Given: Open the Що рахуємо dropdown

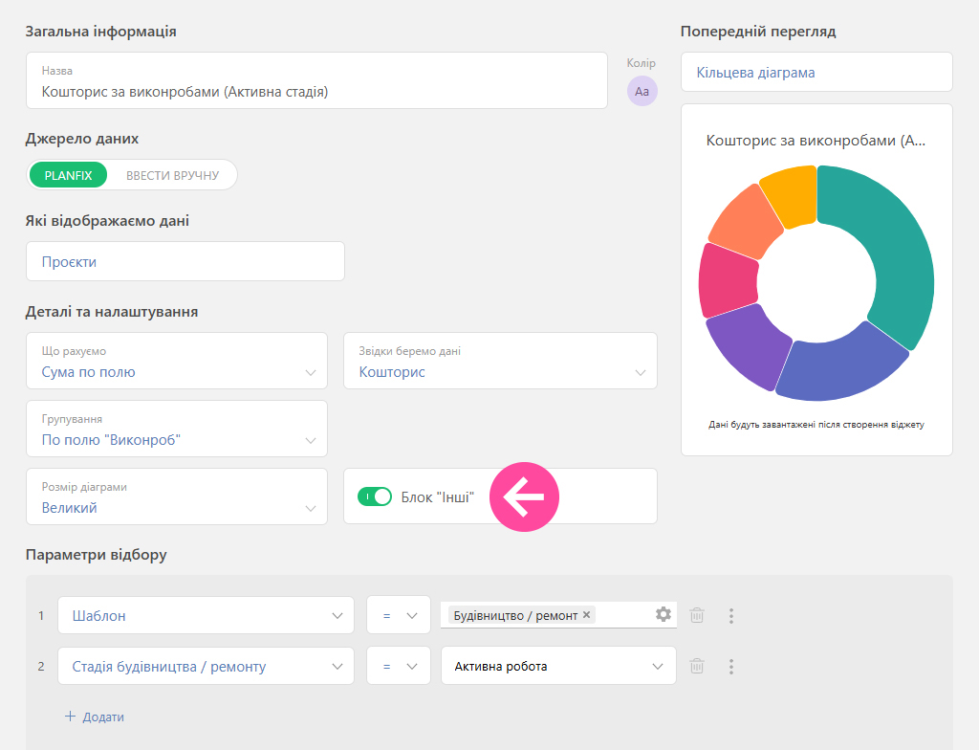Looking at the screenshot, I should tap(177, 361).
